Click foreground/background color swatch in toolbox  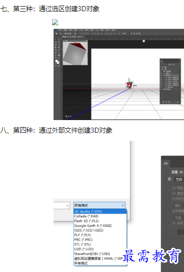tap(57, 62)
